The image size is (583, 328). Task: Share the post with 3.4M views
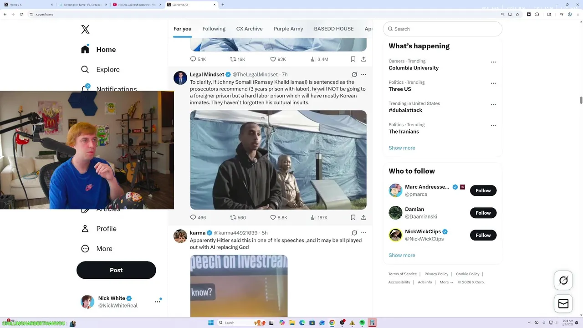363,59
